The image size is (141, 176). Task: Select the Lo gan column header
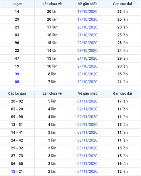coord(17,4)
